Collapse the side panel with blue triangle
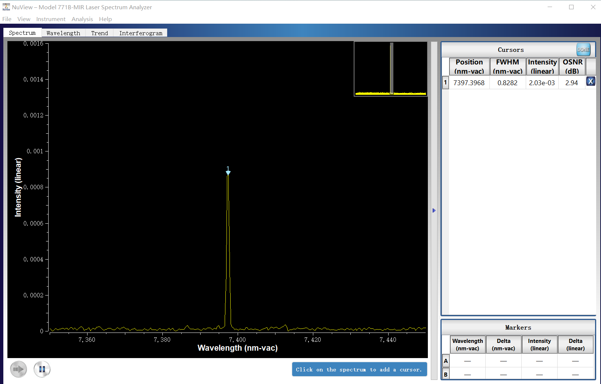 (x=434, y=210)
